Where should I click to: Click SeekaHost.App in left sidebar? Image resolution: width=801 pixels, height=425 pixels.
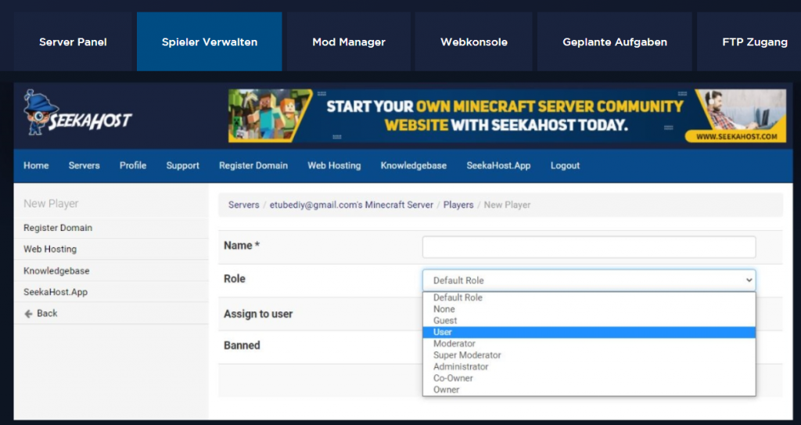[x=56, y=292]
